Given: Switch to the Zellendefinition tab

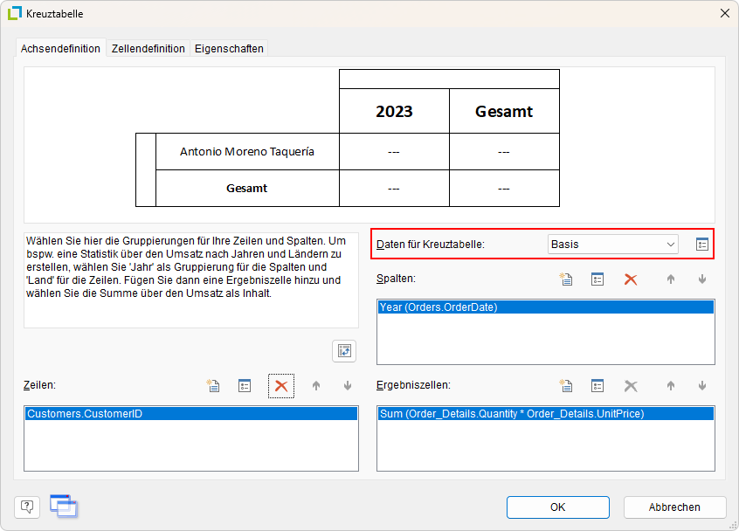Looking at the screenshot, I should coord(148,49).
